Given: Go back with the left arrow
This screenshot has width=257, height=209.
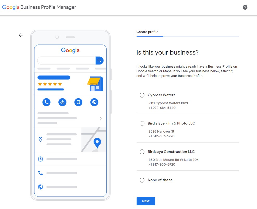Looking at the screenshot, I should coord(21,35).
